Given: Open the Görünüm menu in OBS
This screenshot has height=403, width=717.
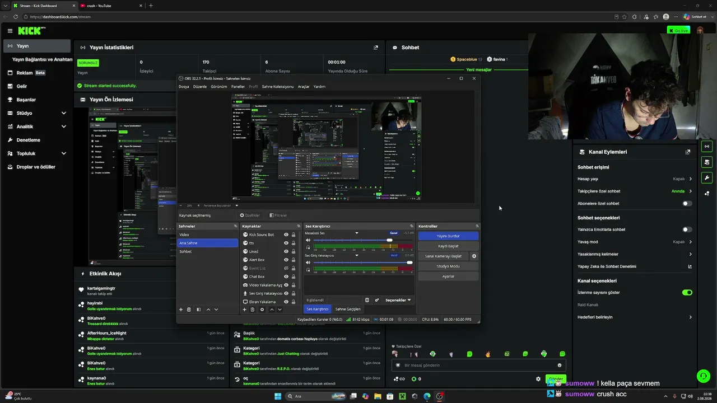Looking at the screenshot, I should pos(219,87).
